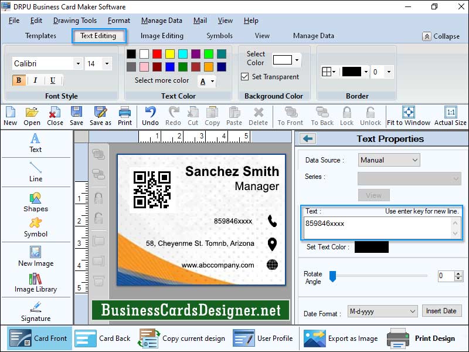View card at Actual Size
Image resolution: width=469 pixels, height=352 pixels.
pos(450,116)
